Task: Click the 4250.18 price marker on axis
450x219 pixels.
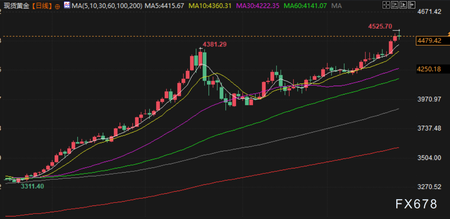Action: coord(429,69)
